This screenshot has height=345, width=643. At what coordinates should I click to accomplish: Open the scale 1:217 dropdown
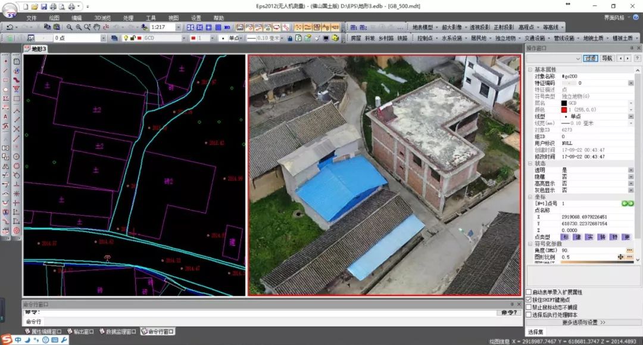click(x=179, y=27)
